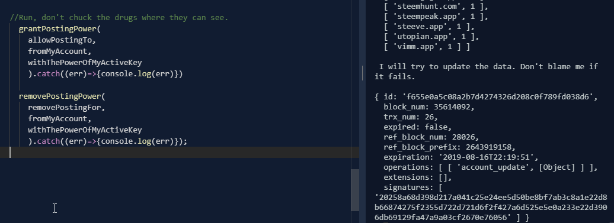Click the editor vertical scrollbar thumb
The image size is (614, 223).
coord(355,190)
